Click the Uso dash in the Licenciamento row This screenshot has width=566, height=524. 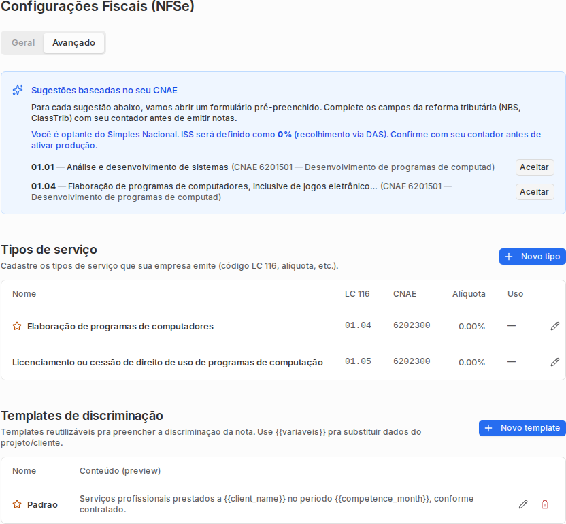coord(512,362)
